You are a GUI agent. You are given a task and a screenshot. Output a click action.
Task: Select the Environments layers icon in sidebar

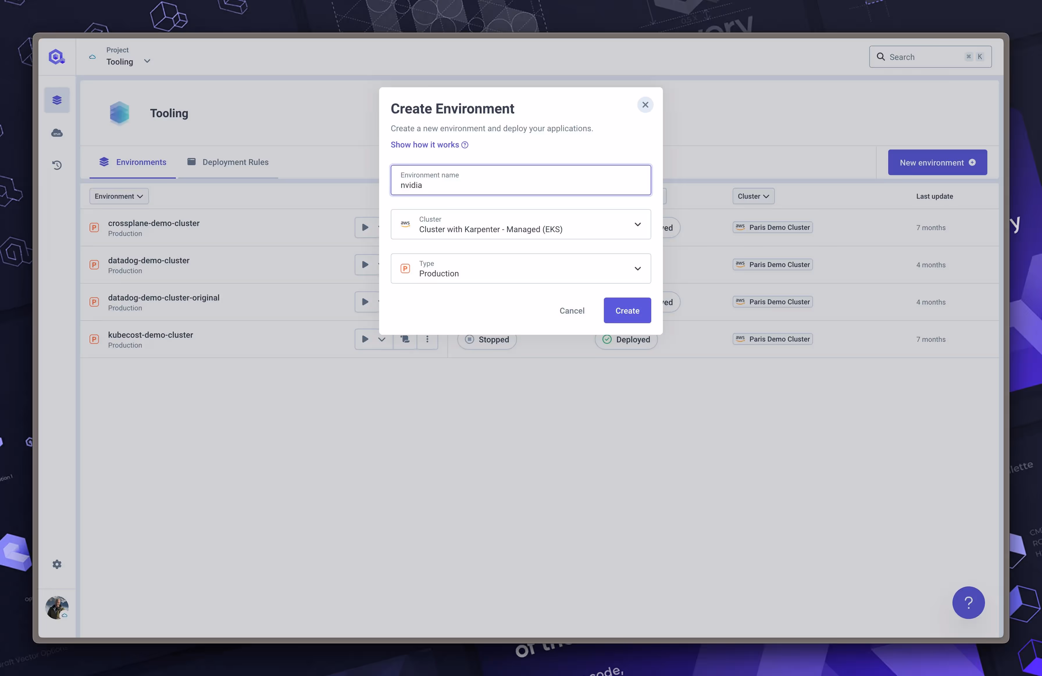pyautogui.click(x=57, y=99)
